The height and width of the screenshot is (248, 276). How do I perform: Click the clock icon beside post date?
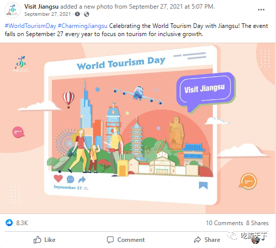point(77,14)
